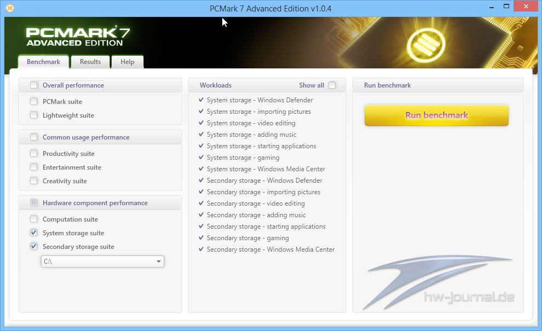
Task: Select 'Secondary storage - adding music' workload
Action: point(252,214)
